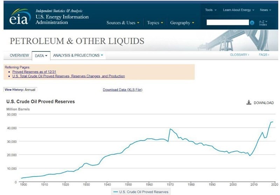Click the blue search go button

point(252,23)
